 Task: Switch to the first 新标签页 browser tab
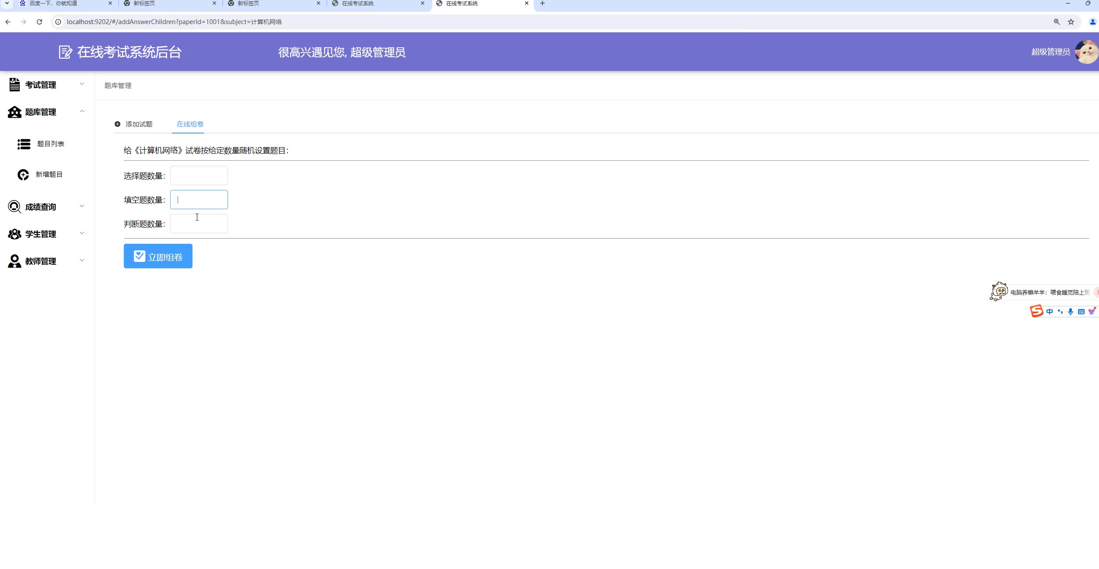coord(170,4)
